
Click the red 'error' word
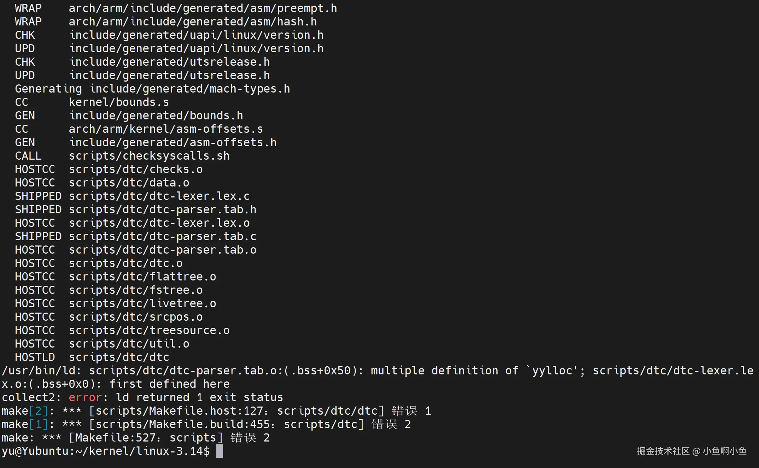point(85,397)
